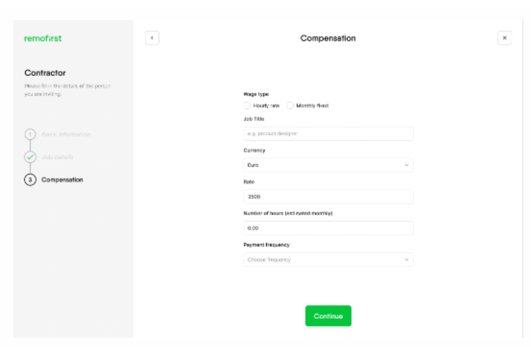The height and width of the screenshot is (354, 531).
Task: Click the back arrow at top left
Action: pyautogui.click(x=152, y=37)
